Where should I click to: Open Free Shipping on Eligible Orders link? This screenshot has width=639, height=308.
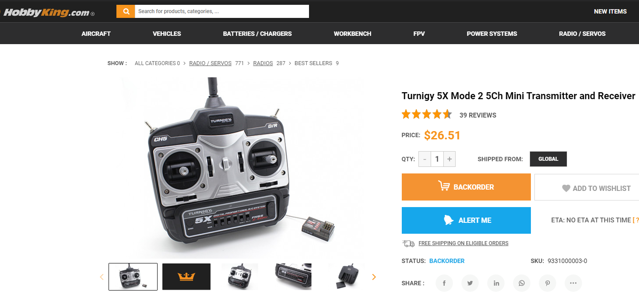coord(463,243)
